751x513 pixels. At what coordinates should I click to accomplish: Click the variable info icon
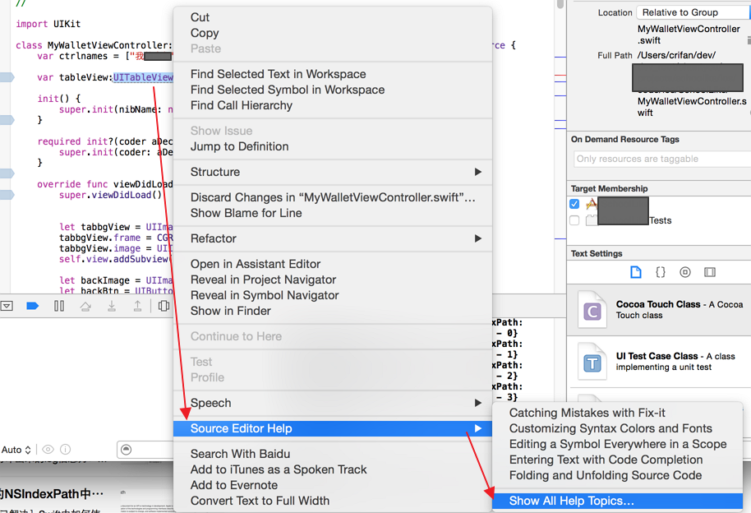[x=65, y=449]
